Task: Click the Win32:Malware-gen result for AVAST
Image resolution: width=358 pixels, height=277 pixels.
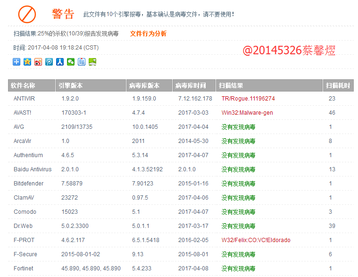Action: pyautogui.click(x=247, y=113)
